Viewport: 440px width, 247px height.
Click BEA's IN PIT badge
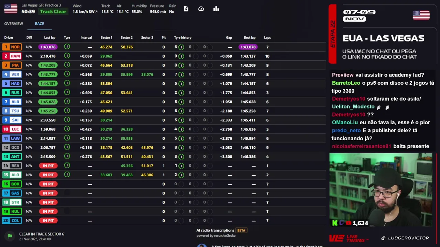[48, 166]
